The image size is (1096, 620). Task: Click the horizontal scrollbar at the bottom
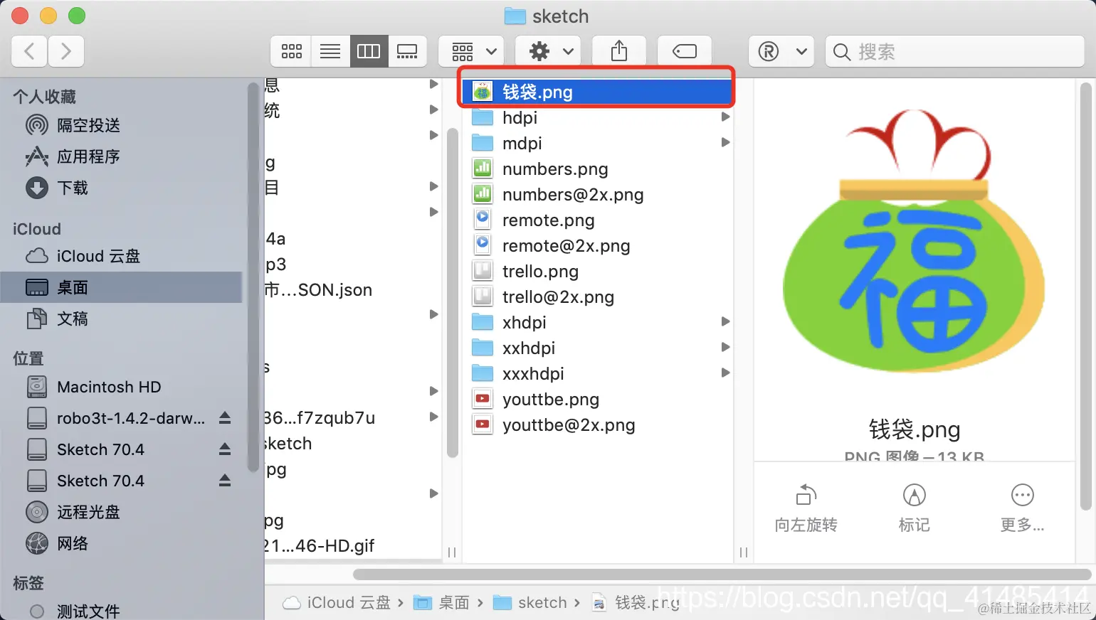[722, 574]
